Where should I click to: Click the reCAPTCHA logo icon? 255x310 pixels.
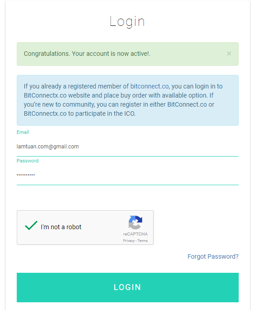pos(135,222)
